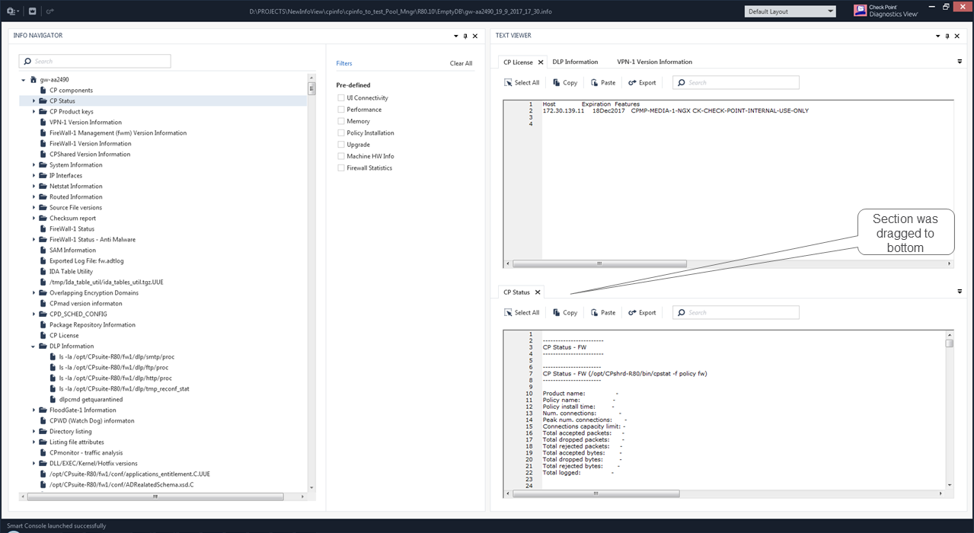Click the Clear All filters button

[x=461, y=63]
